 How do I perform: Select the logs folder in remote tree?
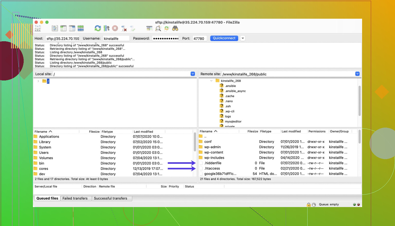[x=228, y=116]
